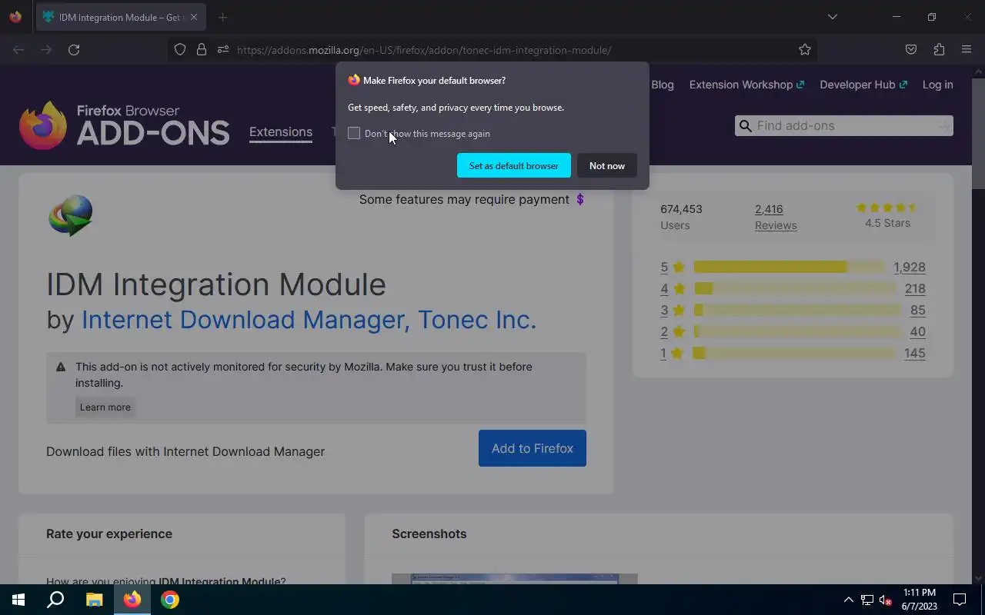
Task: Click the Firefox icon in taskbar
Action: click(x=132, y=600)
